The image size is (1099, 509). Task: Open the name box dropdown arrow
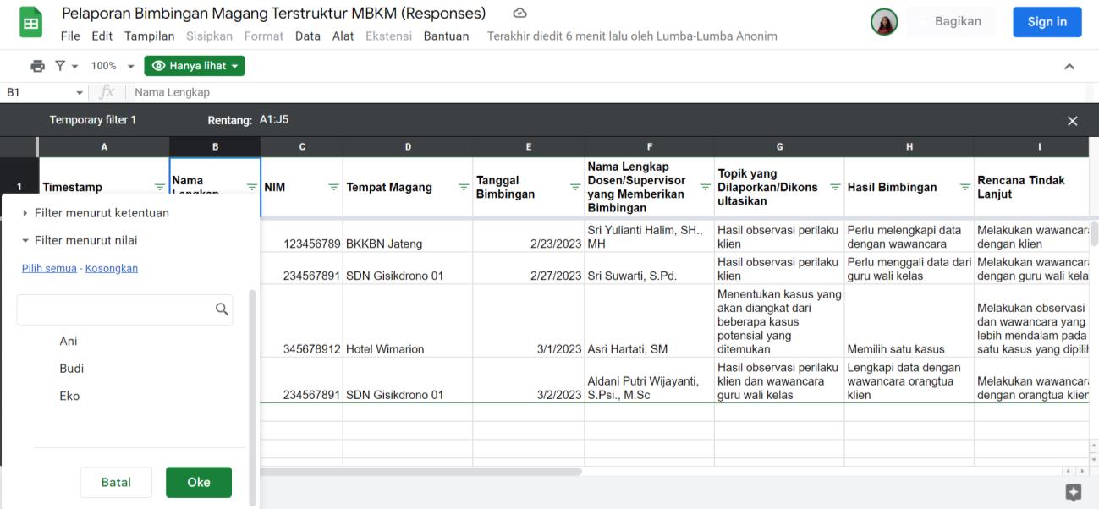point(80,92)
